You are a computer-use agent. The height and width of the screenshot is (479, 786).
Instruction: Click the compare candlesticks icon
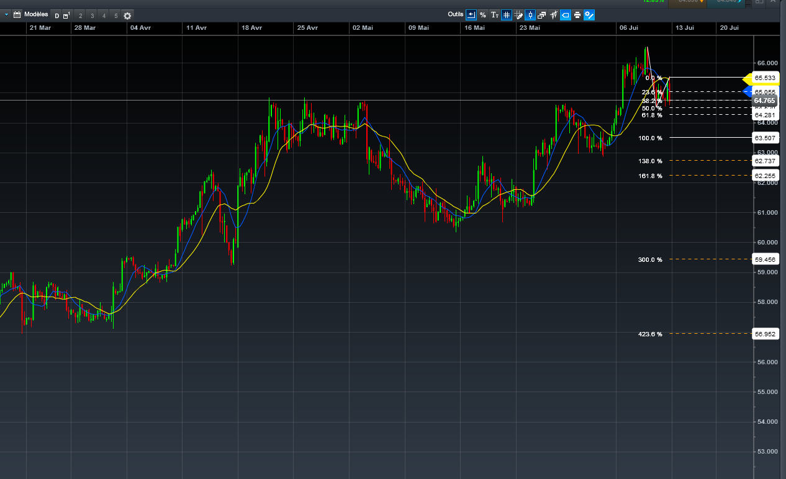point(554,15)
